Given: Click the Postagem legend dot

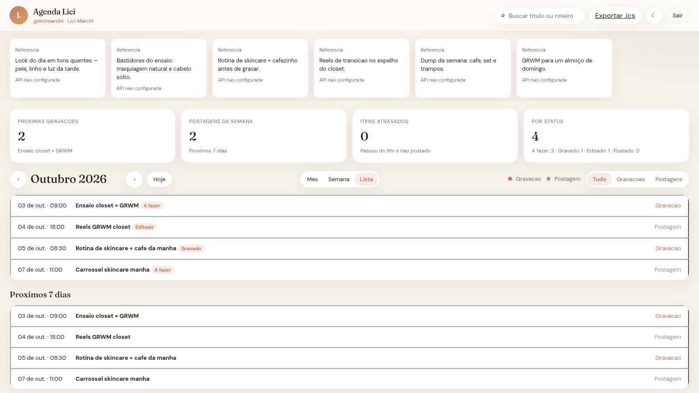Looking at the screenshot, I should coord(548,179).
